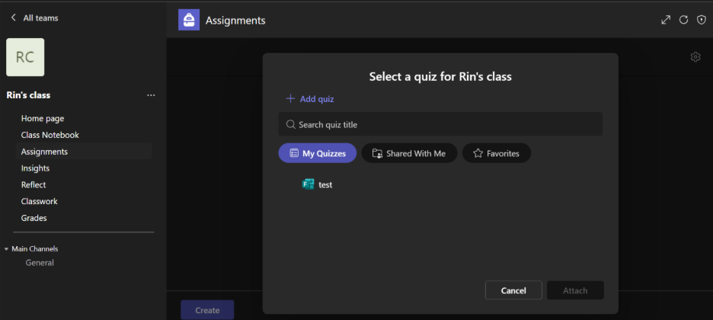Cancel the quiz selection dialog
This screenshot has width=713, height=320.
[513, 290]
